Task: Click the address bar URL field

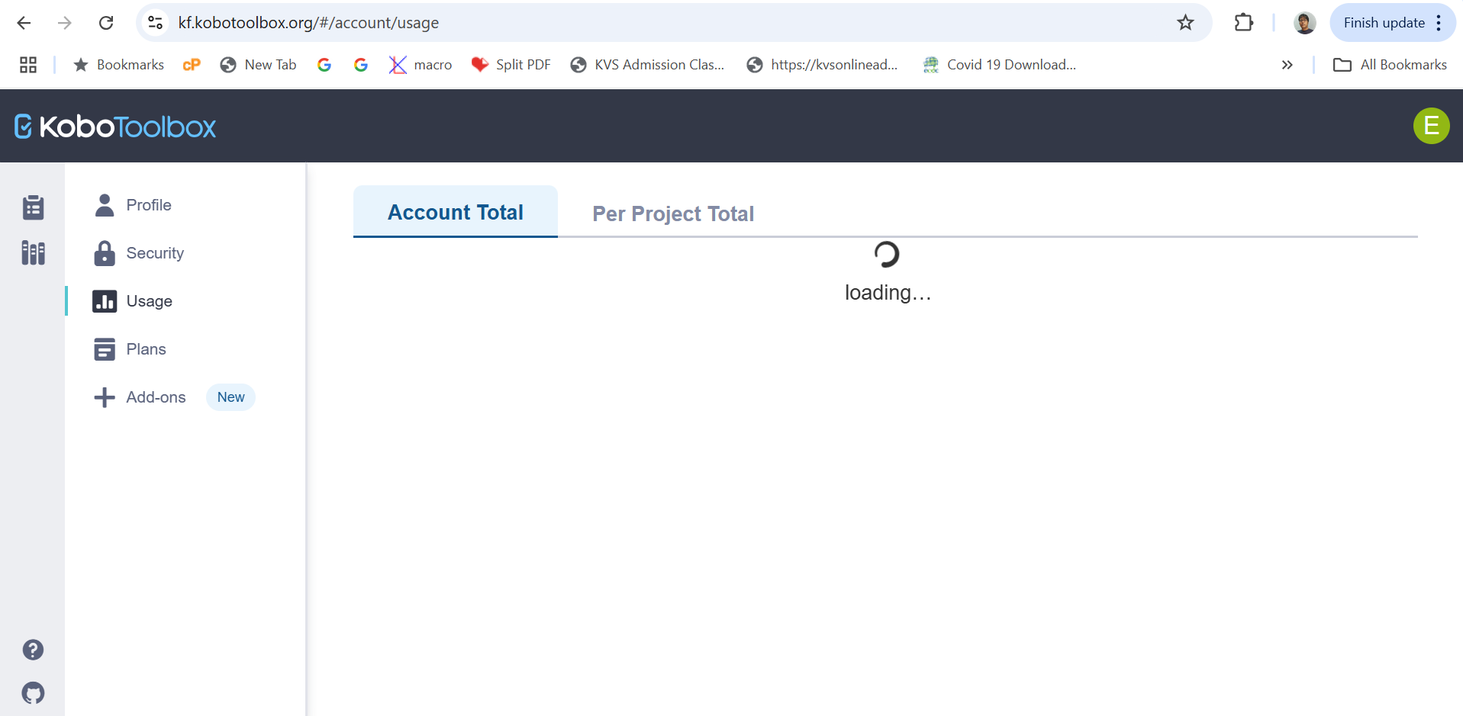Action: tap(611, 23)
